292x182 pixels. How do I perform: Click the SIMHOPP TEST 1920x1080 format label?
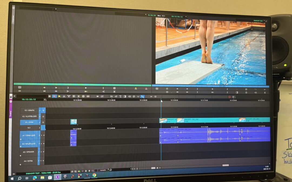point(43,173)
